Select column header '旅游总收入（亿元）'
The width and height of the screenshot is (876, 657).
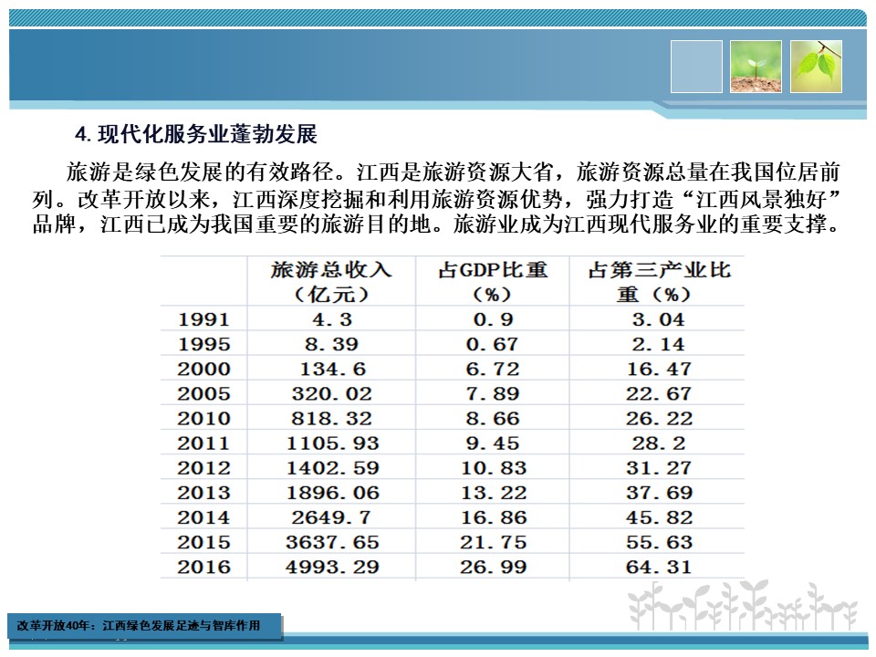coord(331,281)
